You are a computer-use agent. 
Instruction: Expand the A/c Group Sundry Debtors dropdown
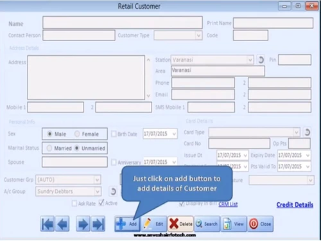point(98,192)
